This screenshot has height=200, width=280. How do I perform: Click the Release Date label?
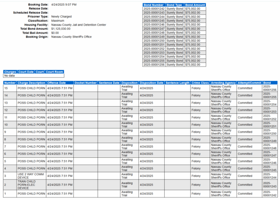click(x=38, y=9)
